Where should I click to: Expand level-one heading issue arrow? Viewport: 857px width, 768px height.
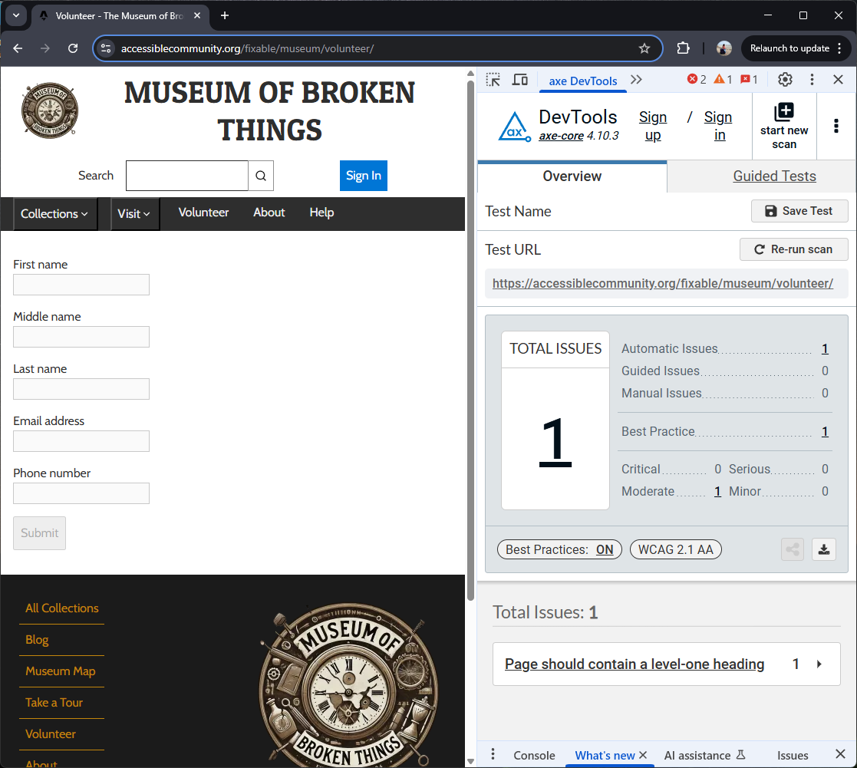[x=819, y=664]
